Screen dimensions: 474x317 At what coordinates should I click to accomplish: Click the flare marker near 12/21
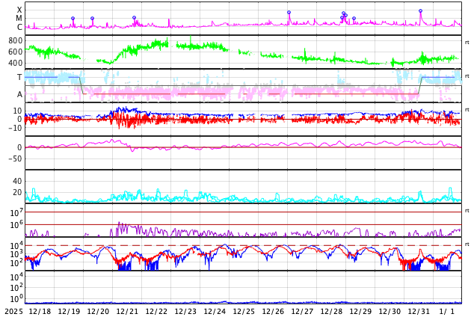(x=134, y=17)
